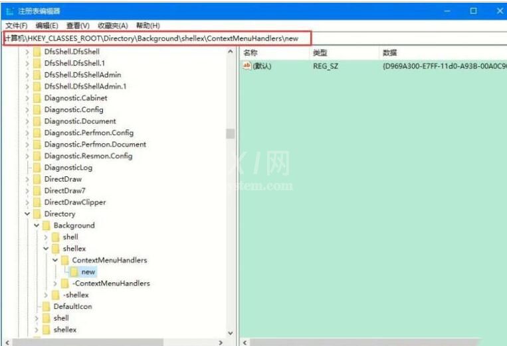Screen dimensions: 507x346
Task: Click the folder icon of Directory
Action: [37, 214]
